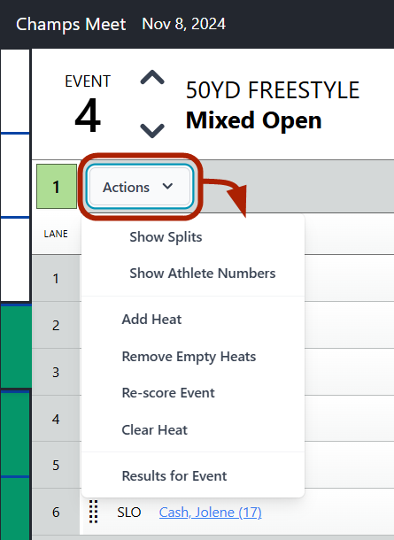This screenshot has height=540, width=394.
Task: Select lane 6 row number
Action: (x=56, y=512)
